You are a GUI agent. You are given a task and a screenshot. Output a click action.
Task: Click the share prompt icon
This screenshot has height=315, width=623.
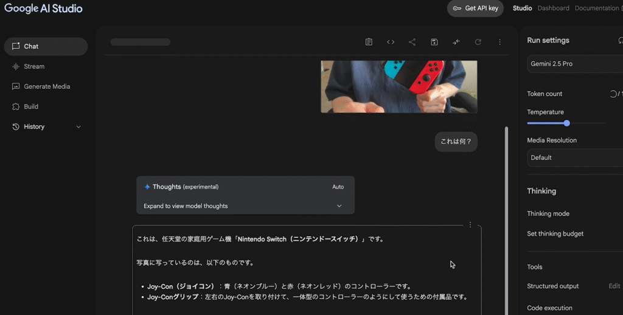coord(412,42)
